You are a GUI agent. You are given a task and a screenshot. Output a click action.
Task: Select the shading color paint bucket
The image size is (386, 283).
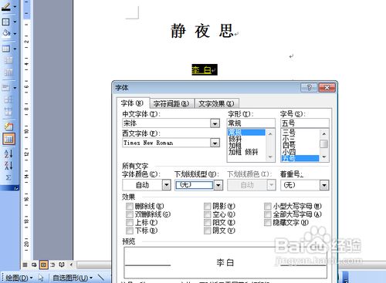point(6,33)
